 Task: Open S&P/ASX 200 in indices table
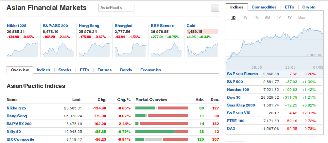click(19, 124)
